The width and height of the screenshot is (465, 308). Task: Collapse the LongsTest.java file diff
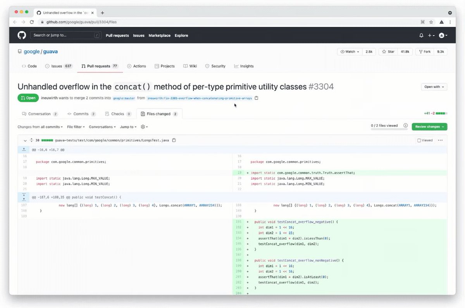point(25,140)
